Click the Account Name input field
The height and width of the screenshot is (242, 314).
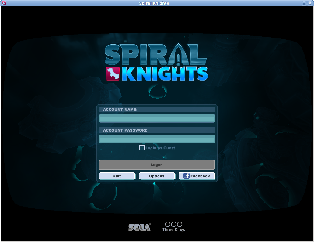pos(157,118)
